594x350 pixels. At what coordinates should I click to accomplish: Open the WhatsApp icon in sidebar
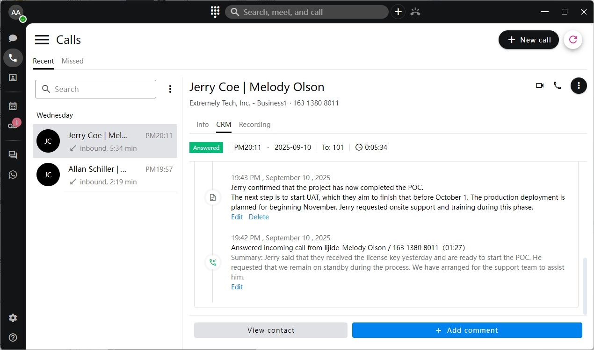click(x=13, y=175)
